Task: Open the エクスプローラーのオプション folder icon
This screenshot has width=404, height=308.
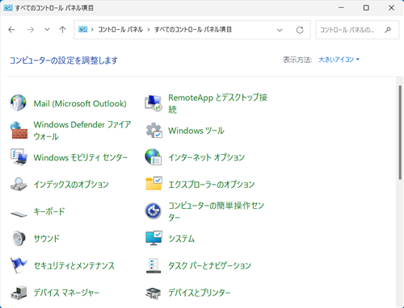Action: pos(154,184)
